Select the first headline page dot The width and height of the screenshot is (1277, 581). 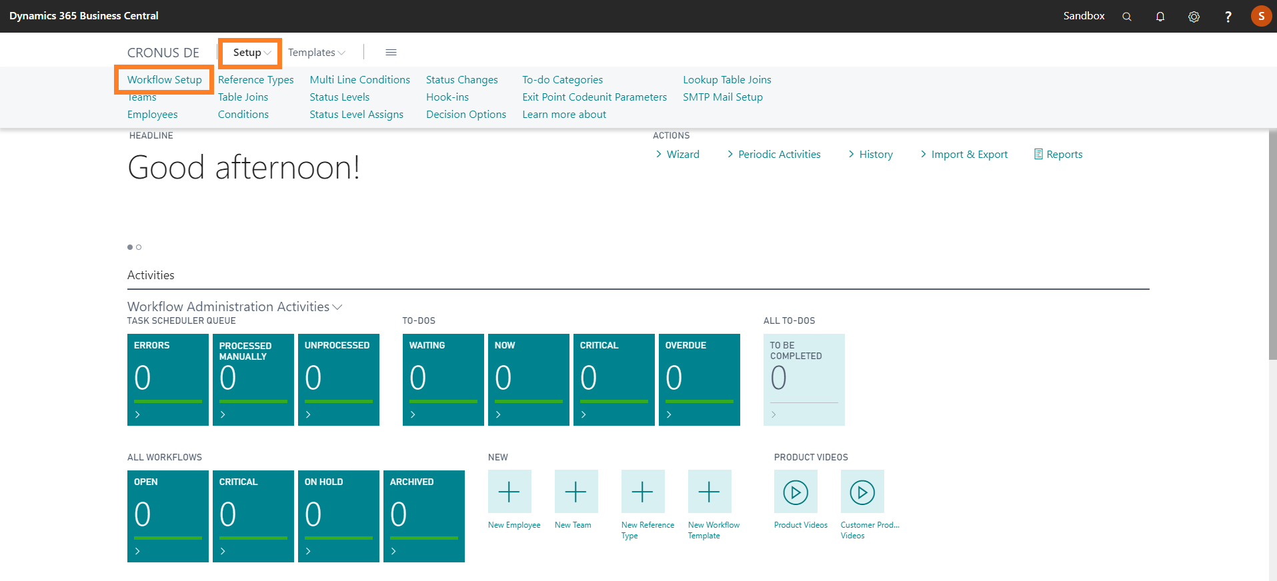[x=130, y=247]
